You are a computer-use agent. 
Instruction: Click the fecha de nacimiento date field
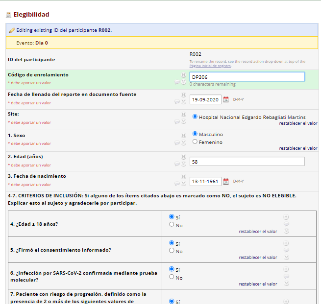click(205, 181)
